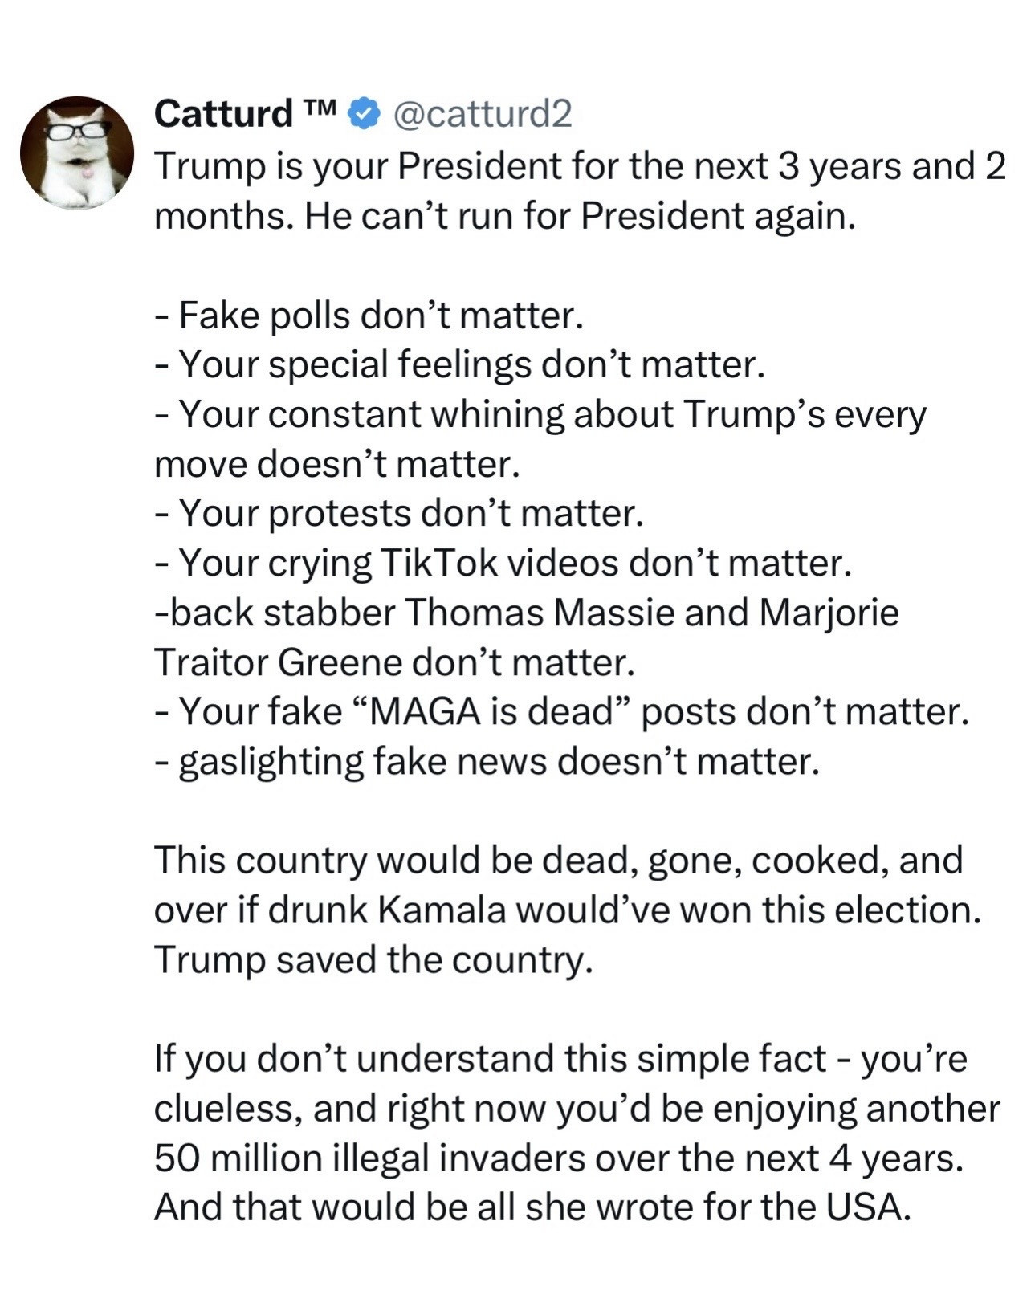Image resolution: width=1035 pixels, height=1311 pixels.
Task: Click the cat profile picture avatar
Action: pyautogui.click(x=76, y=153)
